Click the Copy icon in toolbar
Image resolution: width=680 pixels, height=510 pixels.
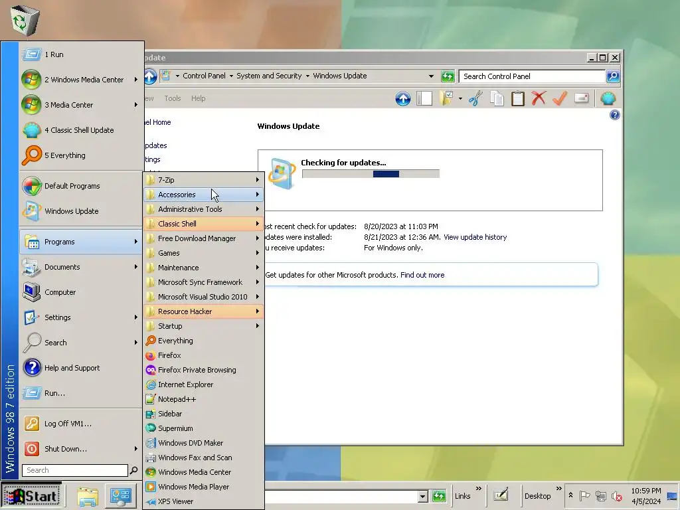coord(497,98)
